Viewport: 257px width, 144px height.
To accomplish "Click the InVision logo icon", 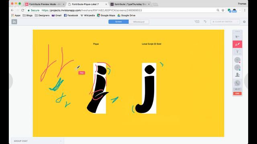I will click(x=14, y=22).
